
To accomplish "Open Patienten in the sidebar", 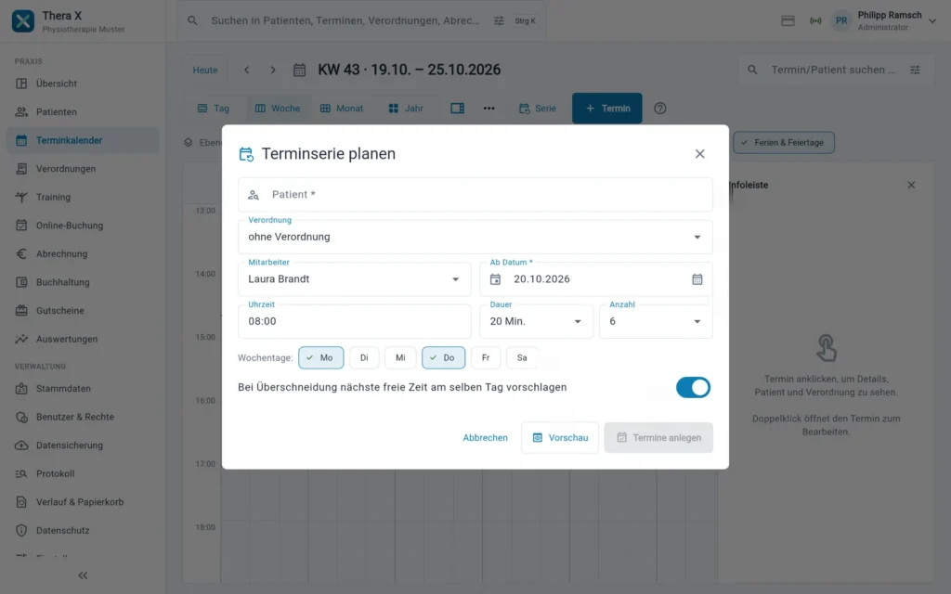I will pos(83,112).
